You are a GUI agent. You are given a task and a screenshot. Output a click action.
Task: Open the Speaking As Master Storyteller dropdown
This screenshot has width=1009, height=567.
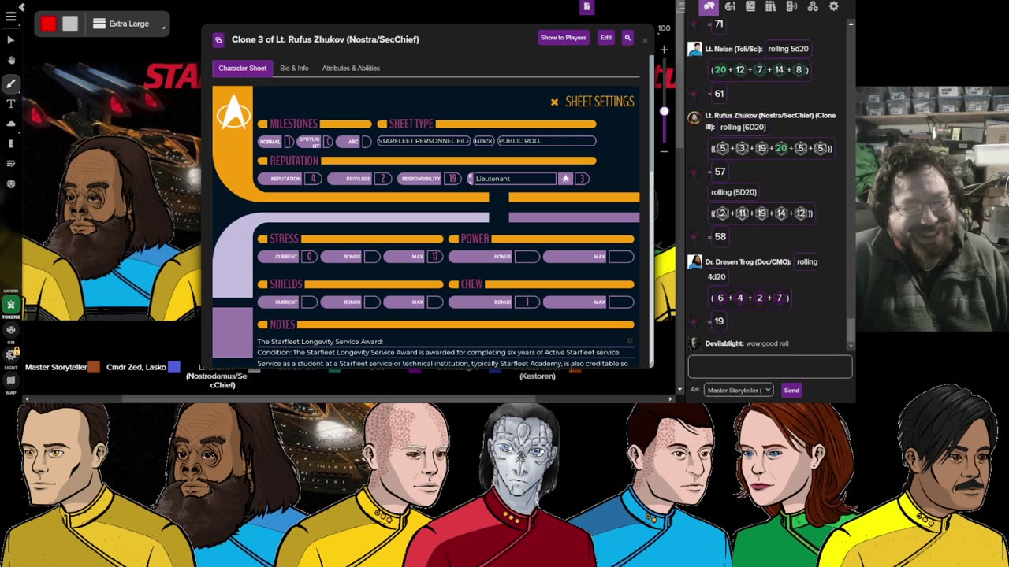(738, 391)
